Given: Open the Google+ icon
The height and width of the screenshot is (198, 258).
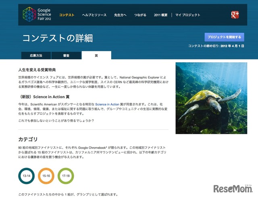Looking at the screenshot, I should (x=235, y=15).
